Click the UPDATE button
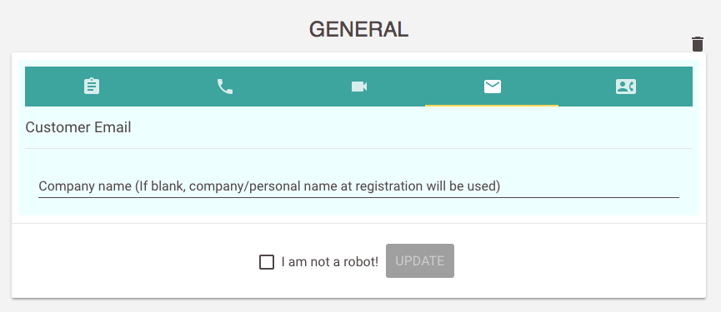Image resolution: width=721 pixels, height=312 pixels. pyautogui.click(x=420, y=260)
